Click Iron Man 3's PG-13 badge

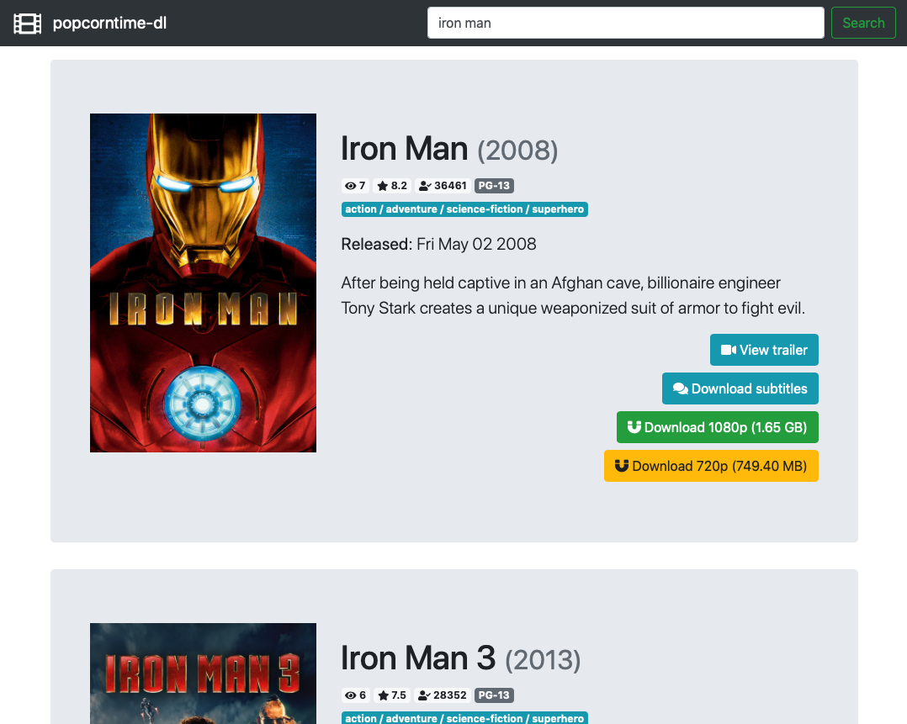(494, 695)
